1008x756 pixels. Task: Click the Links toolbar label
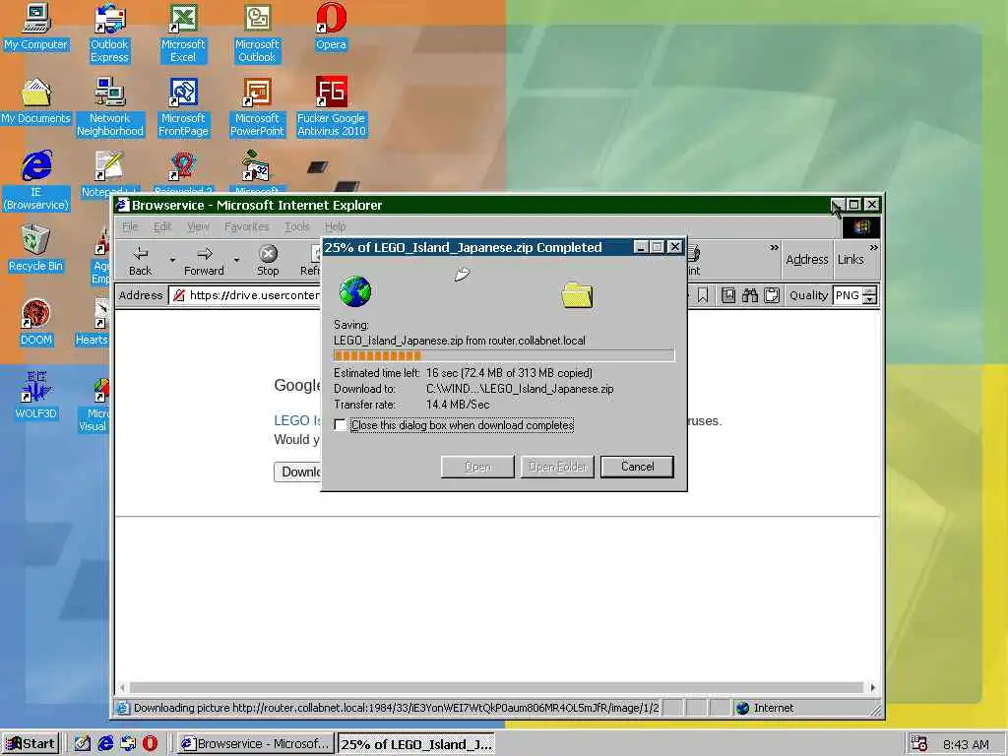tap(850, 259)
